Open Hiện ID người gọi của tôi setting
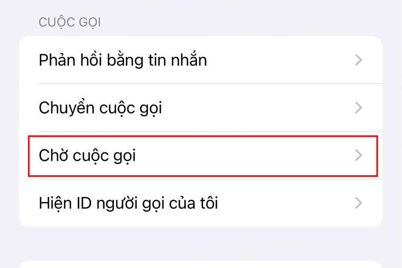The width and height of the screenshot is (402, 268). [201, 203]
